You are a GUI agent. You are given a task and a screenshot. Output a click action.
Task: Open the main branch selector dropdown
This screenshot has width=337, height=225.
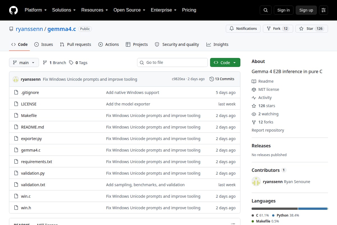pos(24,62)
